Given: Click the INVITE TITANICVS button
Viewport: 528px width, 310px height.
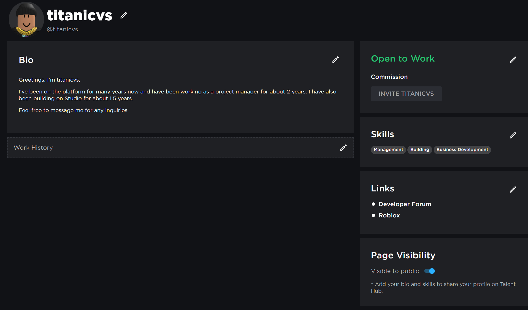Looking at the screenshot, I should pyautogui.click(x=406, y=94).
